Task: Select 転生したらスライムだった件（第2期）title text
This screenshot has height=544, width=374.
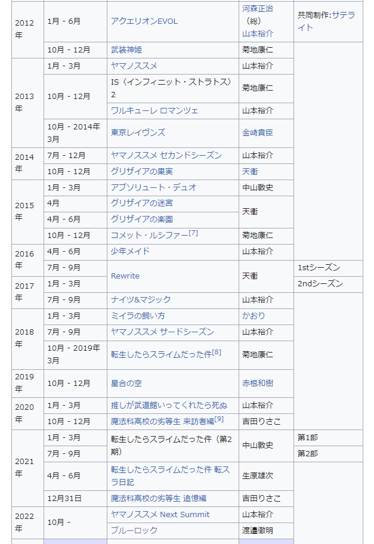Action: coord(171,446)
